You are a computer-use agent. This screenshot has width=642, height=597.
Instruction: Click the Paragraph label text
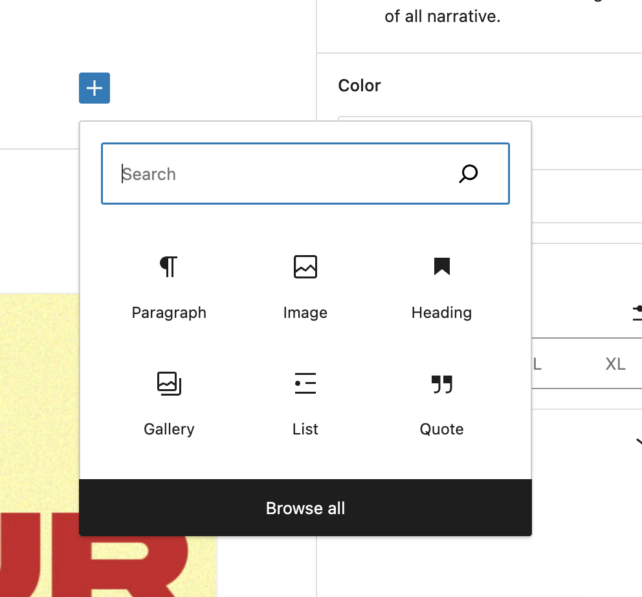[169, 313]
